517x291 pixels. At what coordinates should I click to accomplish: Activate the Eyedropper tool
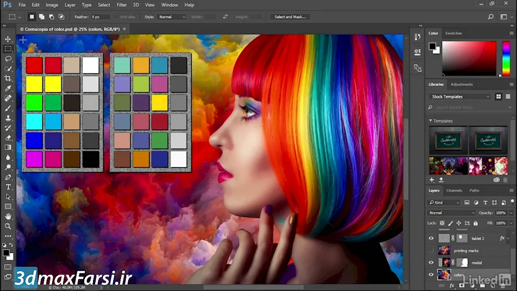click(x=8, y=88)
